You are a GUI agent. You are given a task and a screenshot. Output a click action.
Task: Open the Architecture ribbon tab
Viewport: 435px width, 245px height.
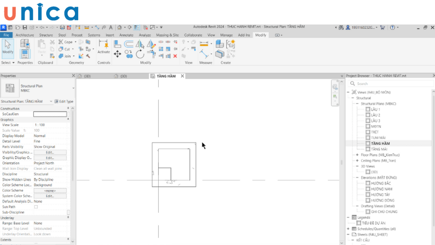coord(24,35)
